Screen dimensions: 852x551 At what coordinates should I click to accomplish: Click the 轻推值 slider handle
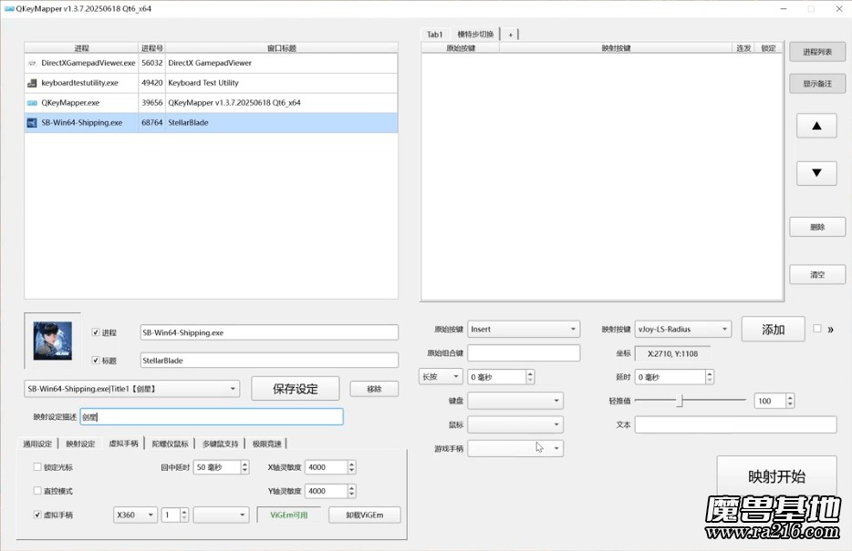click(x=680, y=401)
